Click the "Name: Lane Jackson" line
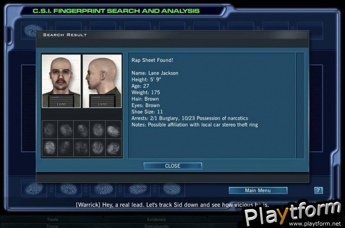This screenshot has height=228, width=345. click(155, 73)
